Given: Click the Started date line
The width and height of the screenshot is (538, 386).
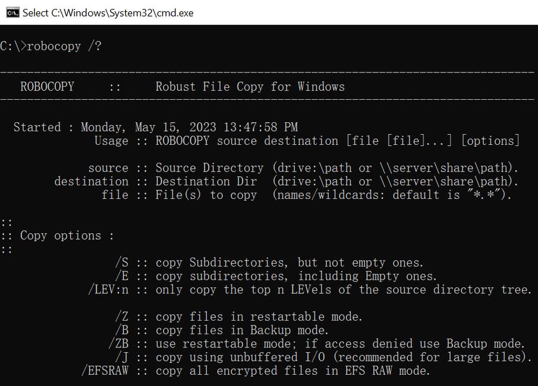Looking at the screenshot, I should [155, 127].
